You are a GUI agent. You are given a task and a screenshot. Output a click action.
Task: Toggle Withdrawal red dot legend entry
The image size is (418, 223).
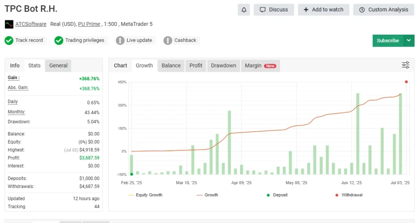tap(348, 195)
